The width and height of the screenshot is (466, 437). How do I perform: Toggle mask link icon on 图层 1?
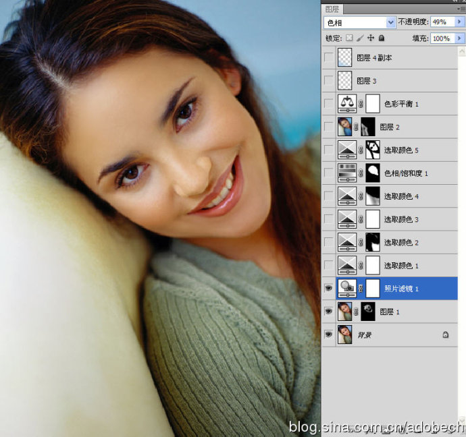tap(356, 311)
